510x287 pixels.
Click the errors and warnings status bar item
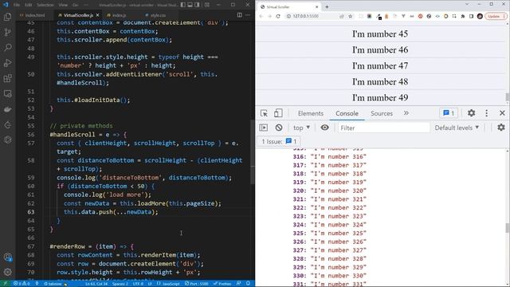coord(22,284)
